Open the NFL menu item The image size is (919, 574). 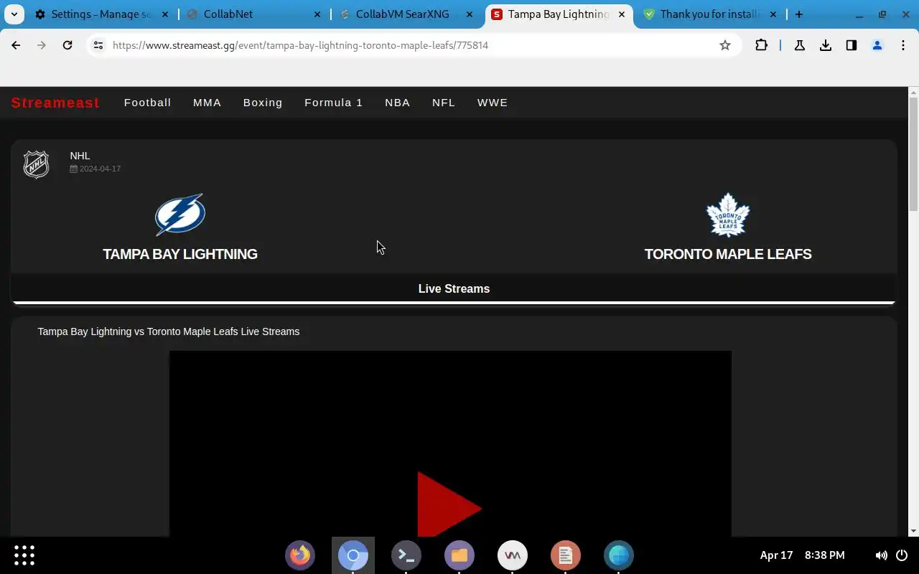click(x=444, y=103)
